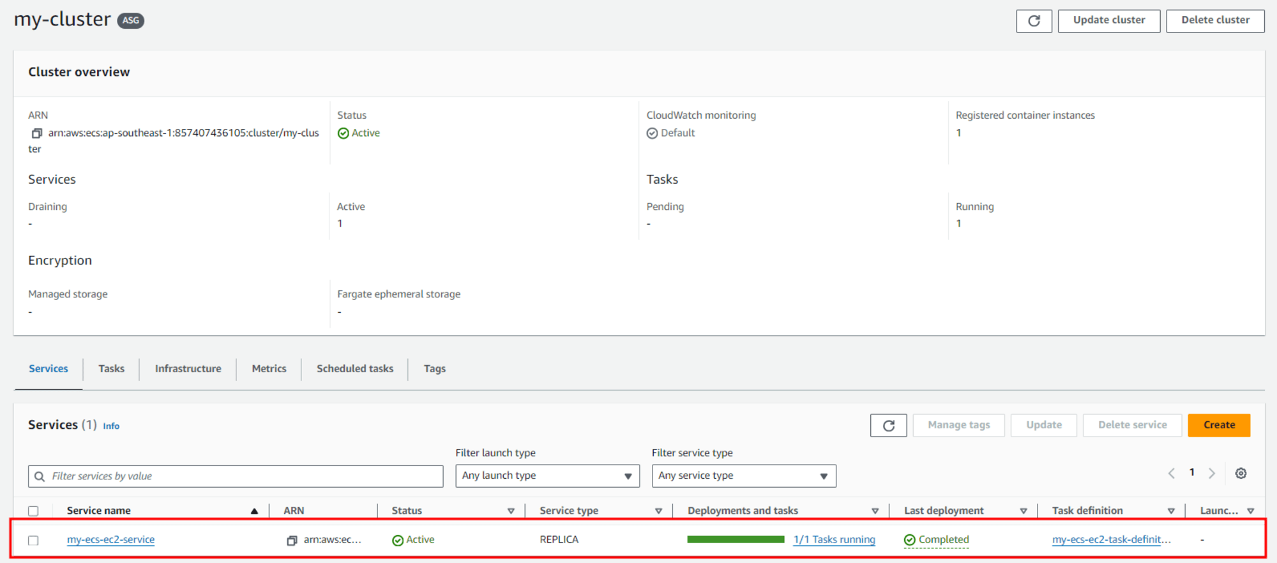Click the Update service button
1277x563 pixels.
point(1044,425)
